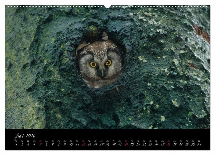Select the red Sunday date 12

pos(83,144)
